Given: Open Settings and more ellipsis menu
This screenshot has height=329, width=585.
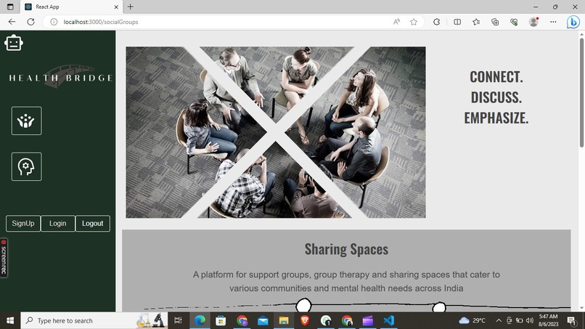Looking at the screenshot, I should [553, 22].
